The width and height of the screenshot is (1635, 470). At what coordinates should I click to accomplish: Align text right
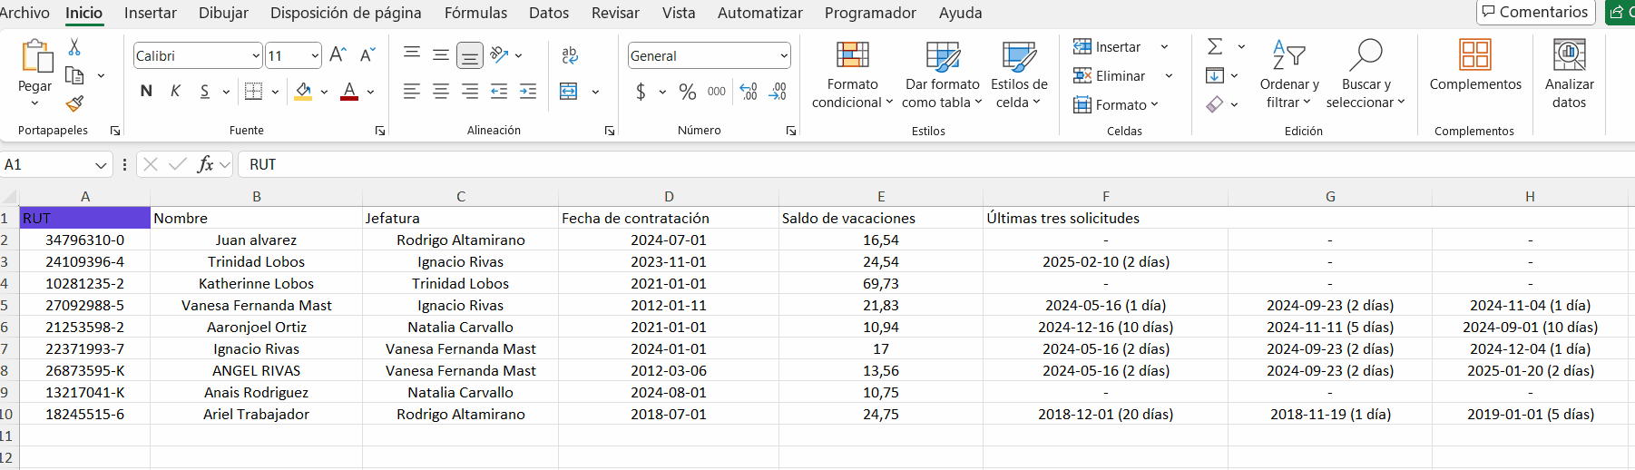[x=470, y=91]
